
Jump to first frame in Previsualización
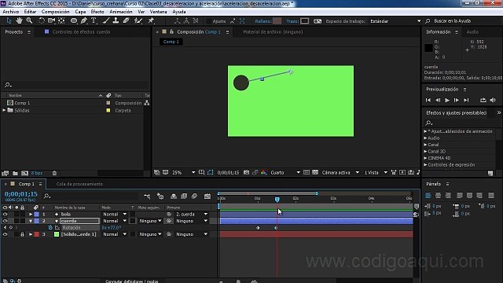[x=428, y=100]
